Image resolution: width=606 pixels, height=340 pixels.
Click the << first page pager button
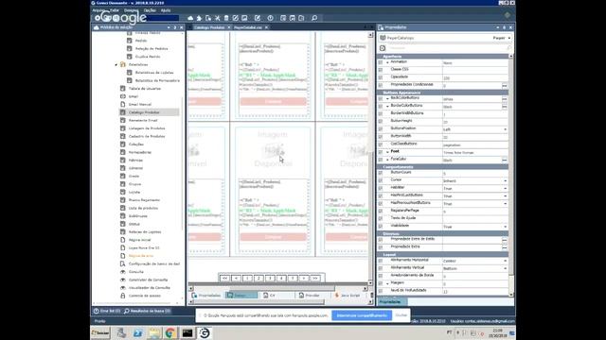224,278
